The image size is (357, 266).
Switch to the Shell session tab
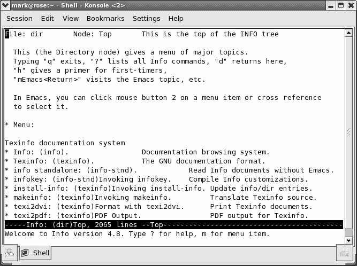tap(35, 253)
